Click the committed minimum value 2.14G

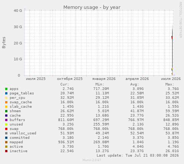tap(103, 138)
